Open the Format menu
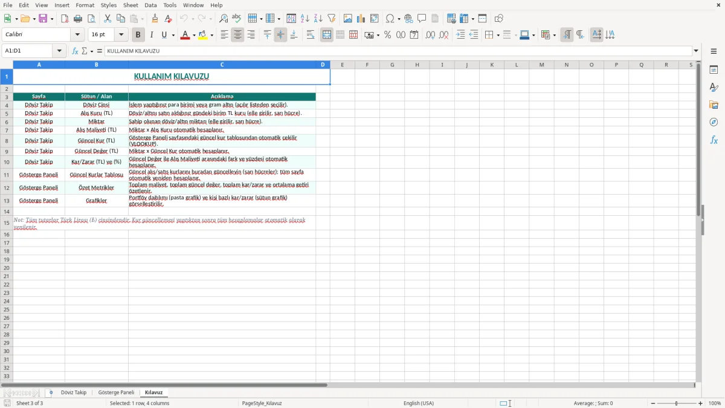 click(85, 5)
